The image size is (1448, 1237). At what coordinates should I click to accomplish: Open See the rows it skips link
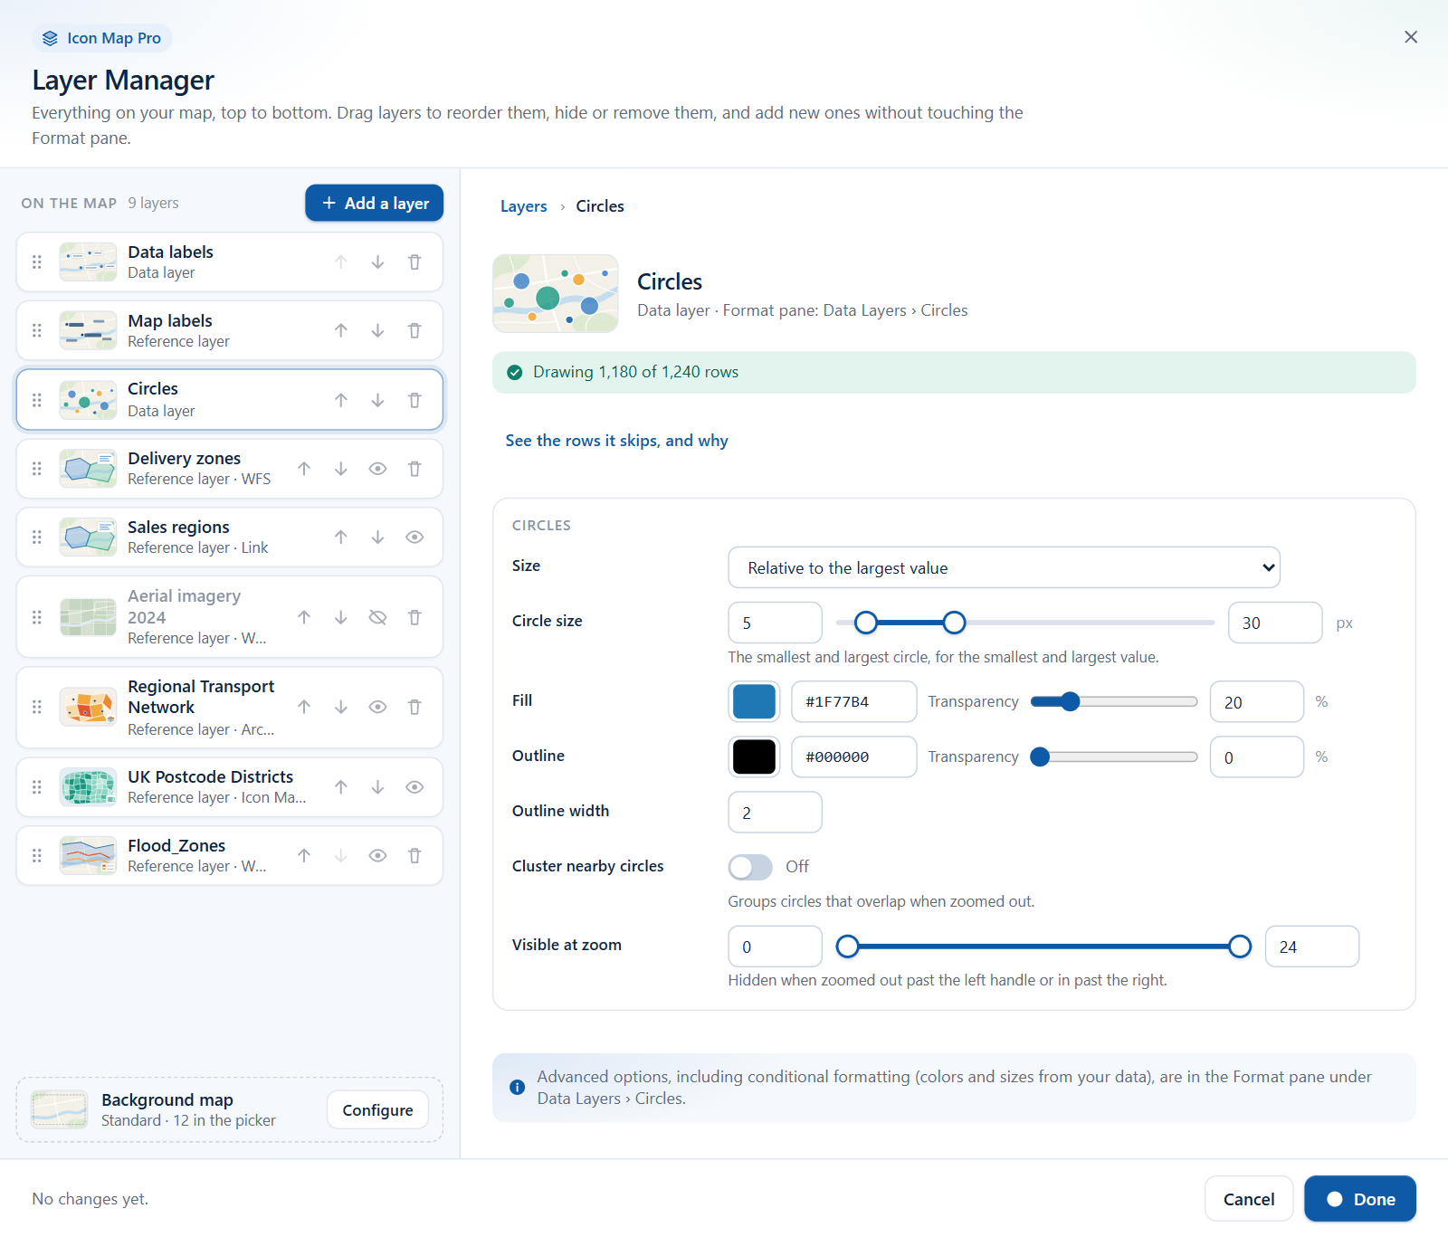(616, 441)
